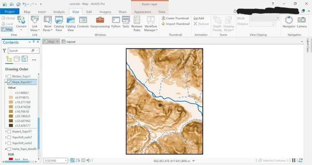Select List By Selection icon

pos(25,59)
